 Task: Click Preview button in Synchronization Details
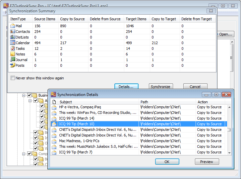point(207,162)
